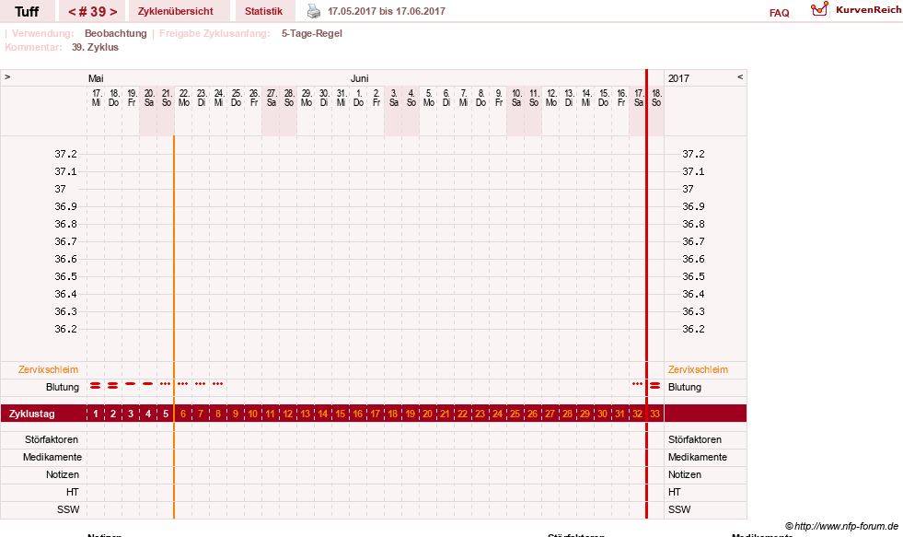Viewport: 903px width, 537px height.
Task: Click the Mai month label
Action: pos(96,78)
